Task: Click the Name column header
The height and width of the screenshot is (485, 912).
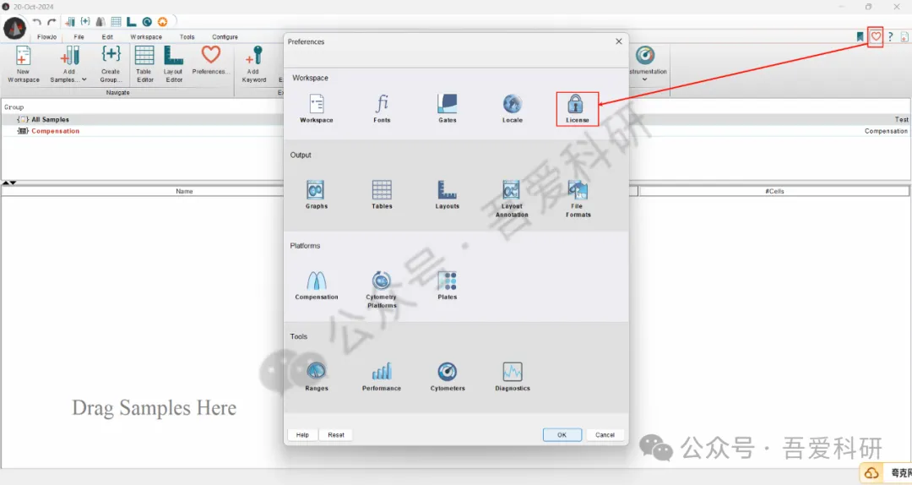Action: [184, 191]
